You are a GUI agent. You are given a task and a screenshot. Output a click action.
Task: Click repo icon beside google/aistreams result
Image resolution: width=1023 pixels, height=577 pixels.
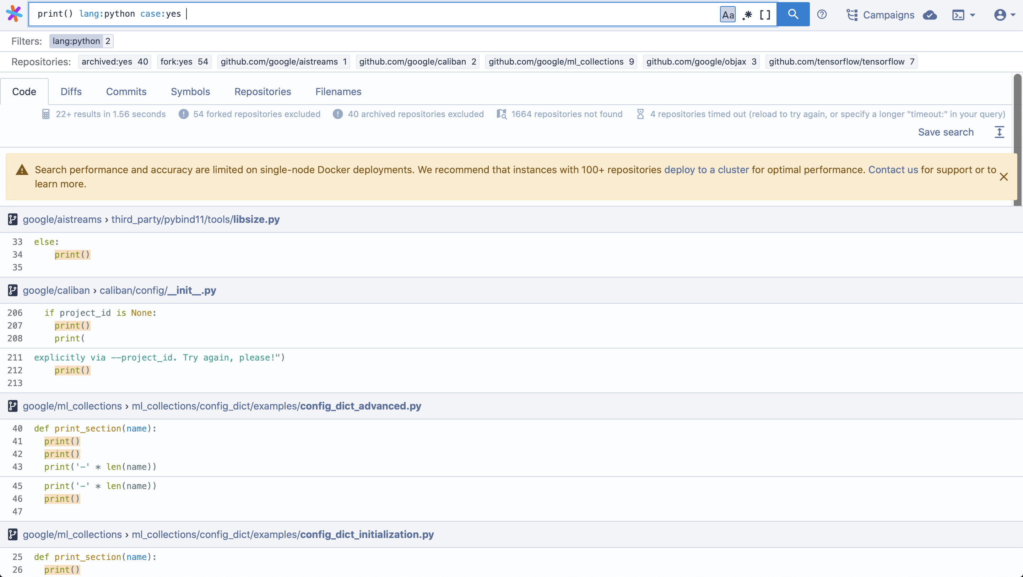pos(13,219)
